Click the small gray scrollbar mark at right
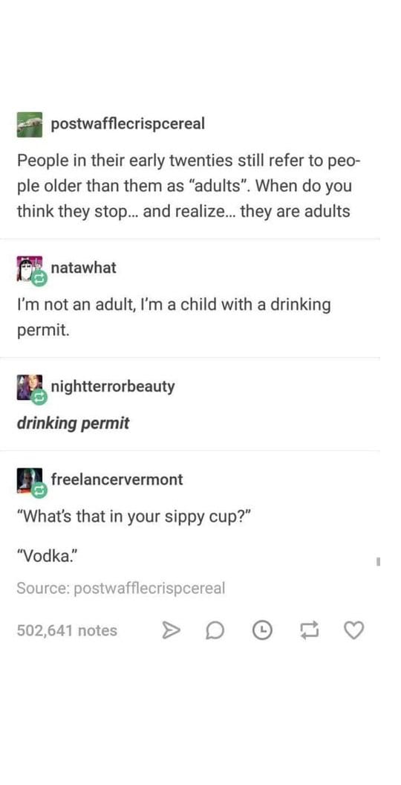Screen dimensions: 401x785 379,563
